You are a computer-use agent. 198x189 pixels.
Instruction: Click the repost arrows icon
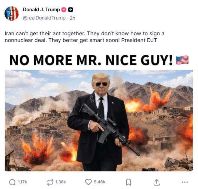point(50,182)
